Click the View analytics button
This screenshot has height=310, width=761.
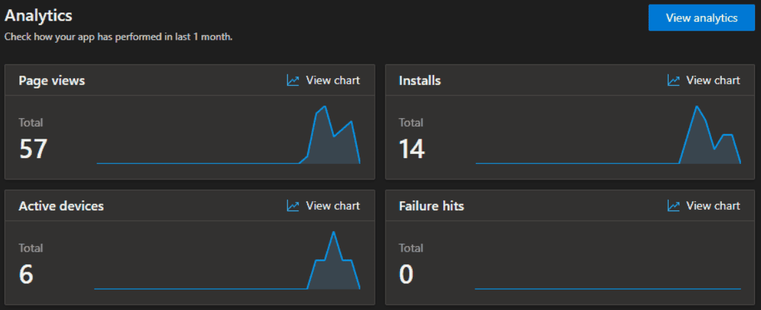(x=701, y=18)
